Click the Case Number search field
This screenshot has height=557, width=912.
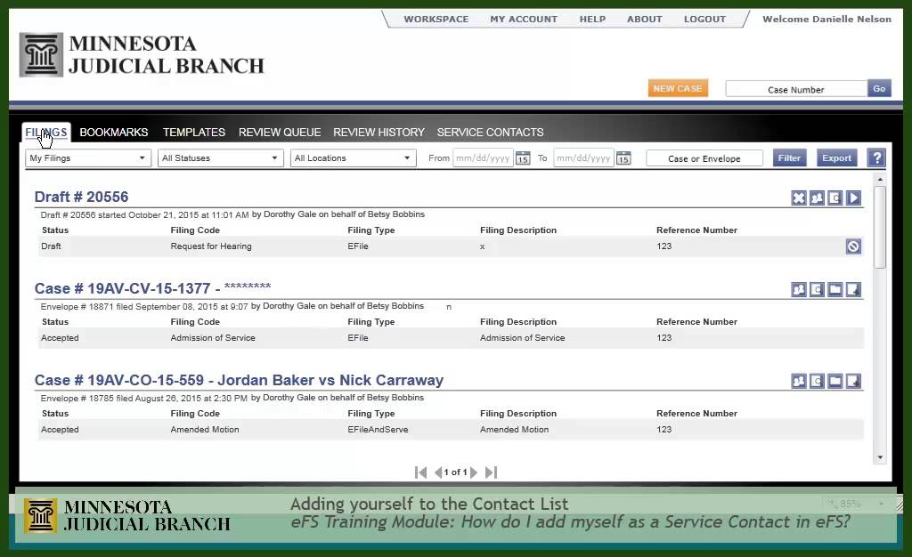point(796,89)
